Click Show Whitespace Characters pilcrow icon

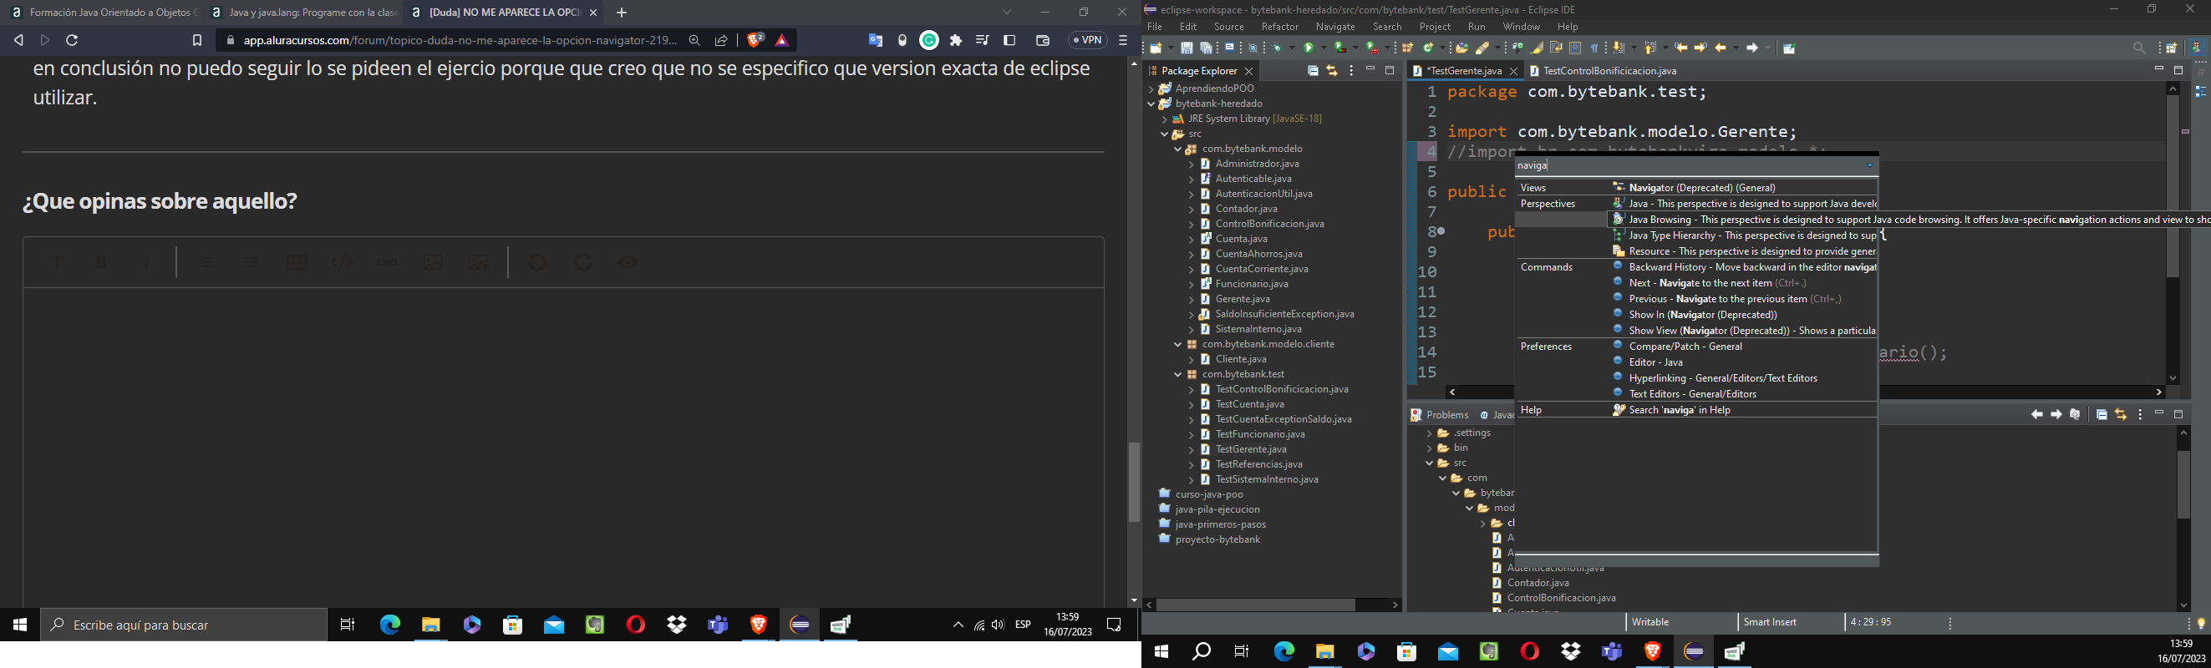click(1594, 48)
